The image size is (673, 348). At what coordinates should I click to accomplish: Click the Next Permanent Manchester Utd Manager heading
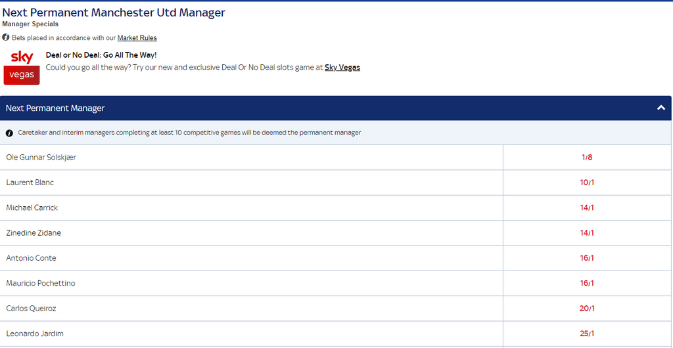(x=114, y=12)
